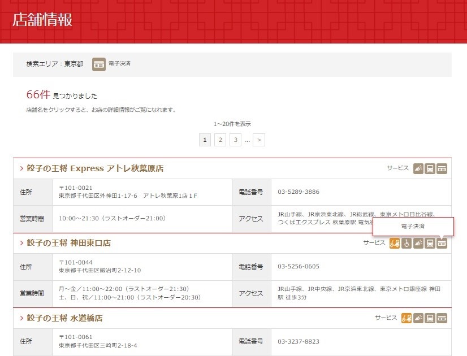Click electronic payment icon for アトレ秋葉原店
Screen dimensions: 467x356
442,168
